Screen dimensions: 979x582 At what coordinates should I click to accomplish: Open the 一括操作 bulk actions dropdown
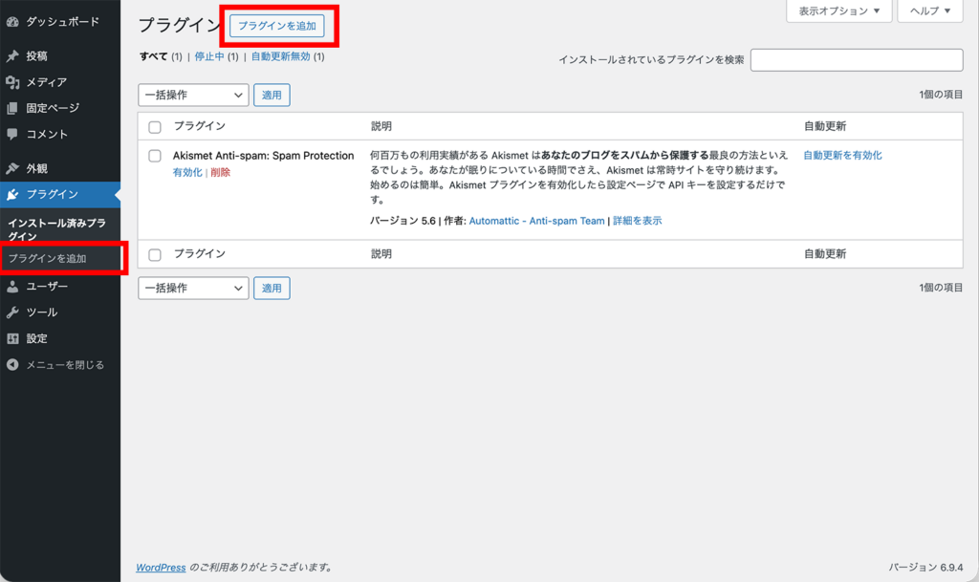tap(193, 95)
